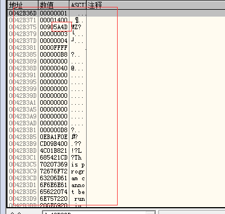Viewport: 225px width, 214px height.
Task: Select address 0042B3B1
Action: [22, 130]
